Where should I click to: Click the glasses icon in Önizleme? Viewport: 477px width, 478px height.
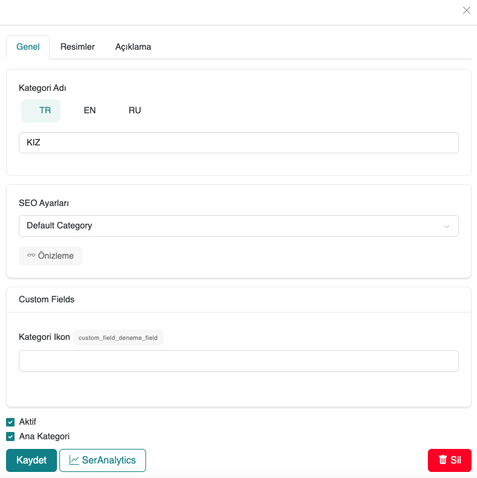pos(31,256)
